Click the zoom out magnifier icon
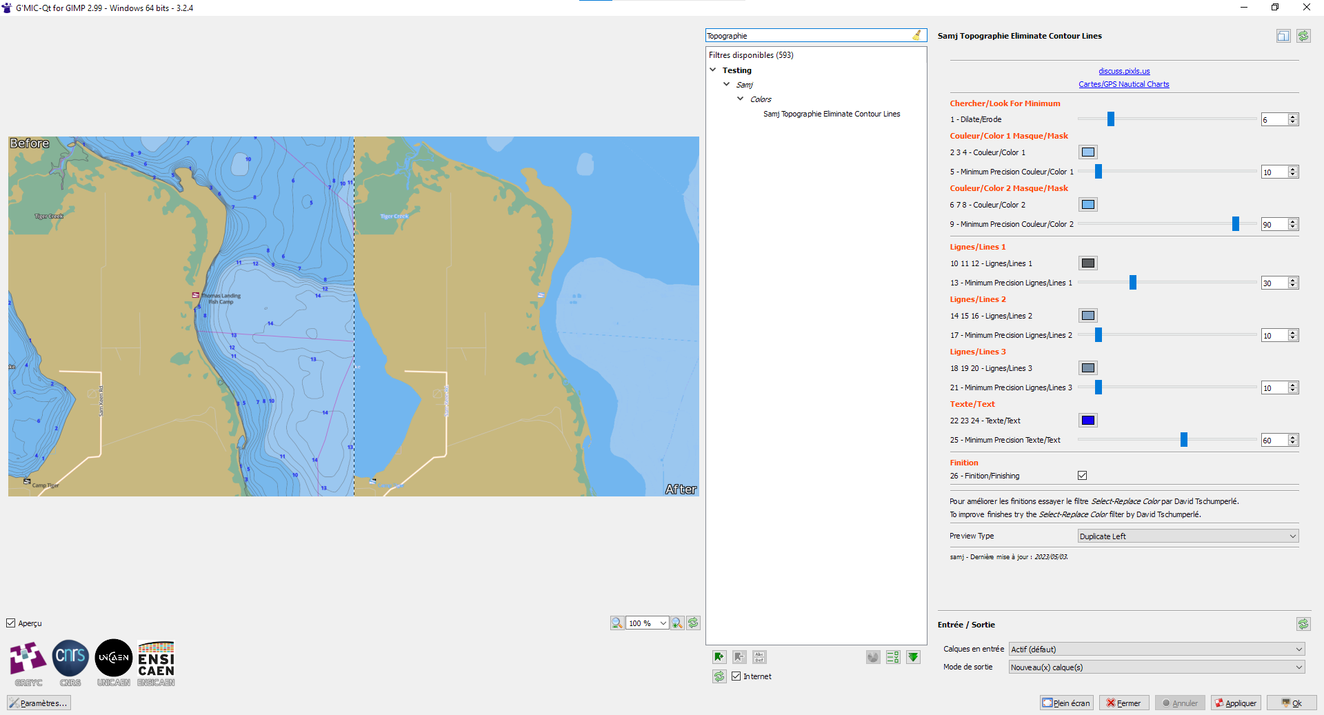Screen dimensions: 1324x715 coord(616,623)
